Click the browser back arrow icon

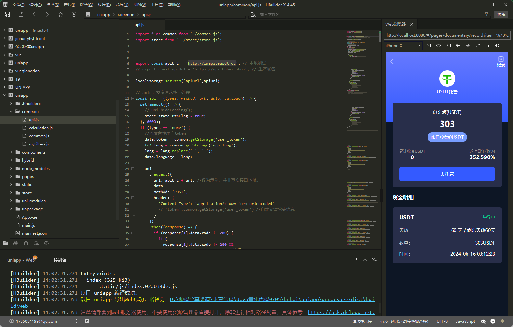click(x=458, y=45)
